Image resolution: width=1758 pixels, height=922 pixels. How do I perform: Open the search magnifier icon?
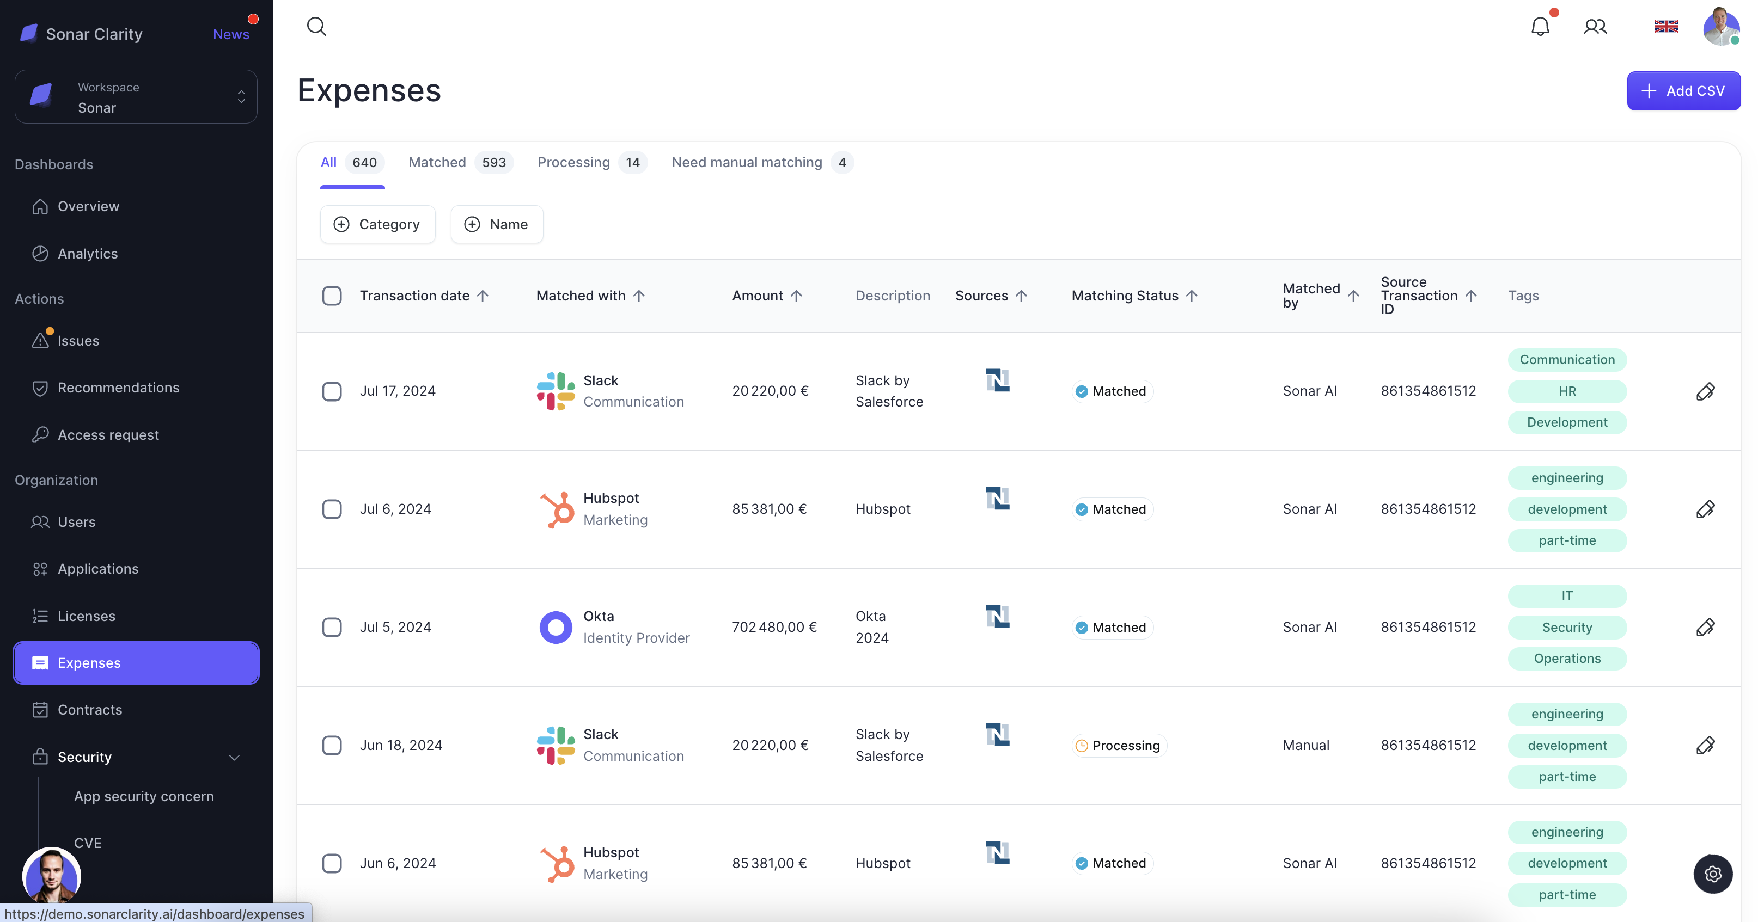coord(316,27)
